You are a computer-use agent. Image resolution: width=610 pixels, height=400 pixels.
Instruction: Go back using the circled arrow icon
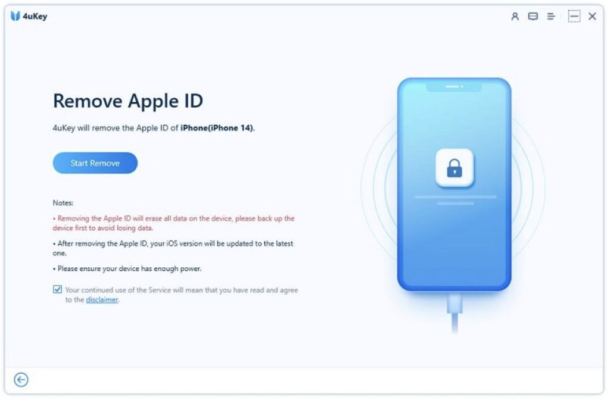(x=21, y=379)
